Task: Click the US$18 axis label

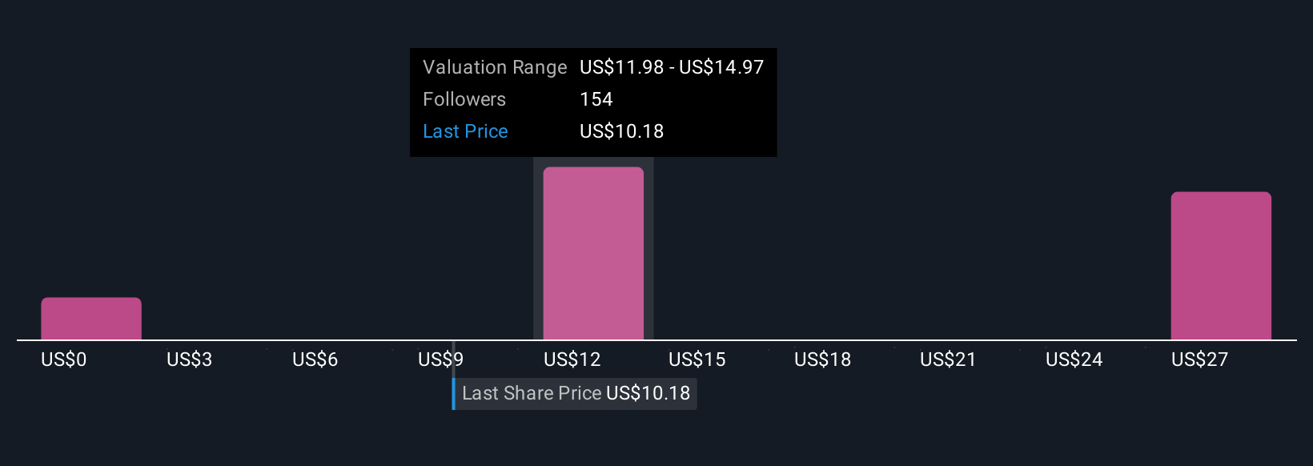Action: coord(823,360)
